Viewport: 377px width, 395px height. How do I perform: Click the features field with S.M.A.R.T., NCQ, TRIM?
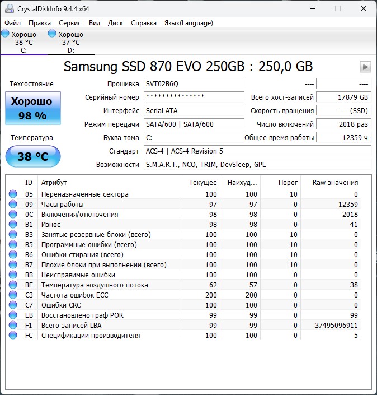tap(257, 165)
